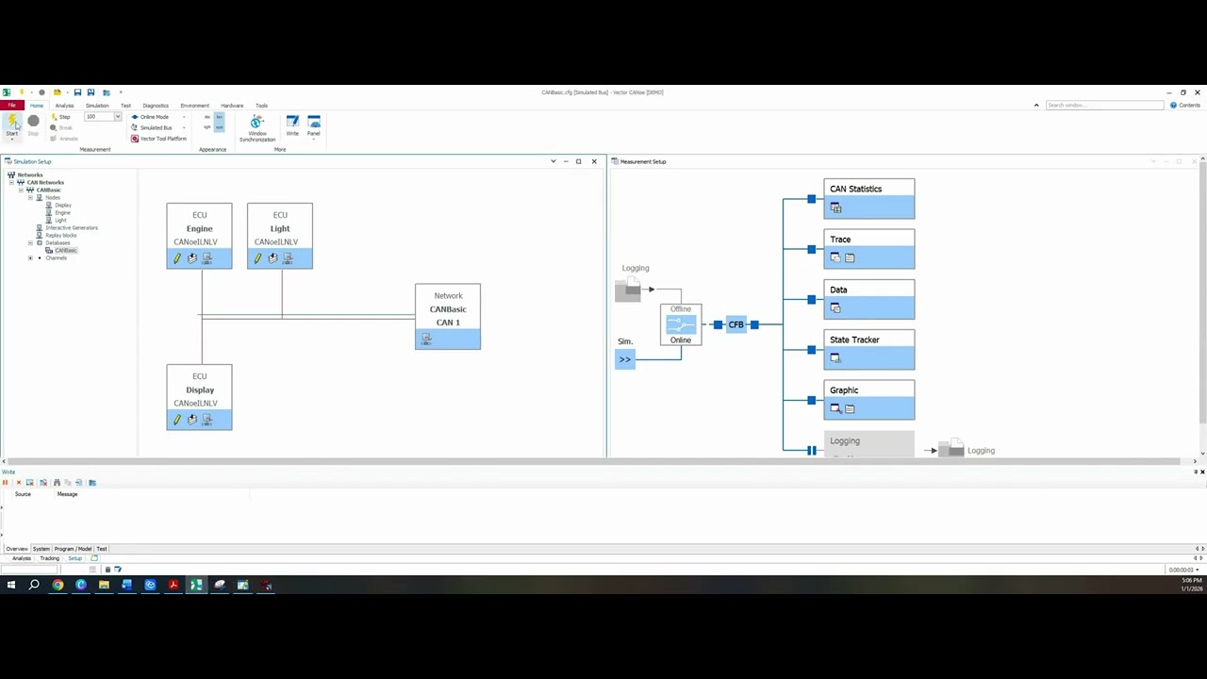Screen dimensions: 1207x679
Task: Select Display node in the tree
Action: point(62,205)
